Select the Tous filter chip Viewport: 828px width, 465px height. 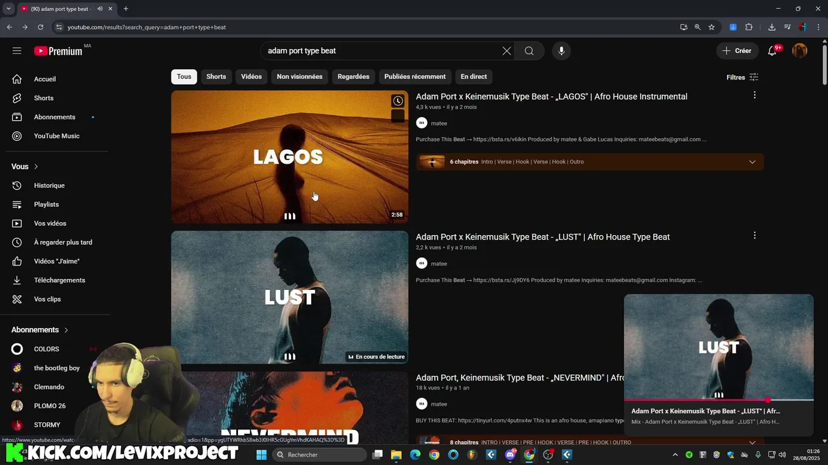point(184,76)
